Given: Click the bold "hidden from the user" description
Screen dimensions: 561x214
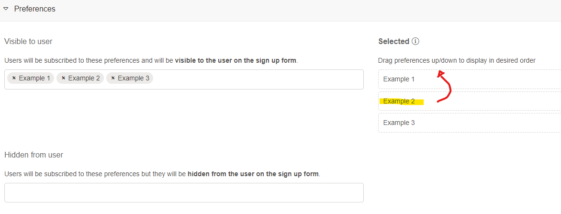Looking at the screenshot, I should tap(253, 174).
